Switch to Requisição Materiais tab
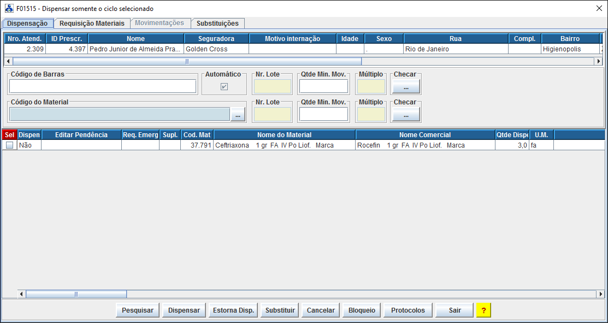Image resolution: width=608 pixels, height=323 pixels. click(92, 24)
